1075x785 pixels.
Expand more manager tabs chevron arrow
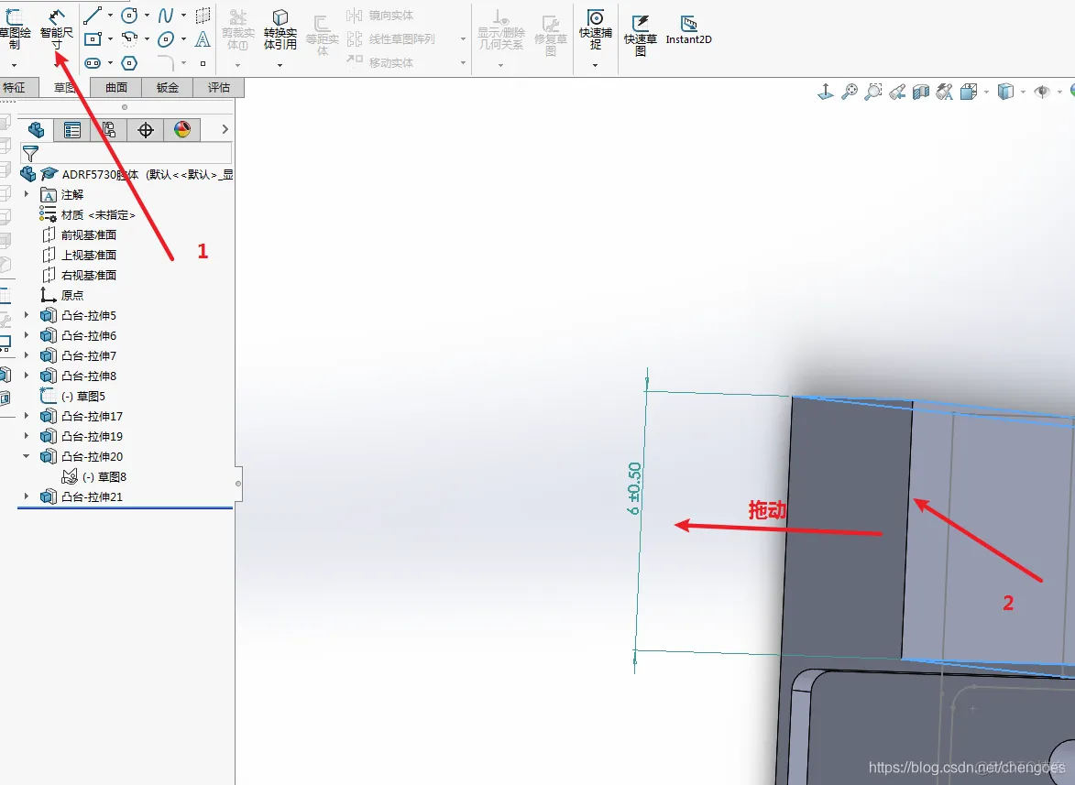pos(225,129)
